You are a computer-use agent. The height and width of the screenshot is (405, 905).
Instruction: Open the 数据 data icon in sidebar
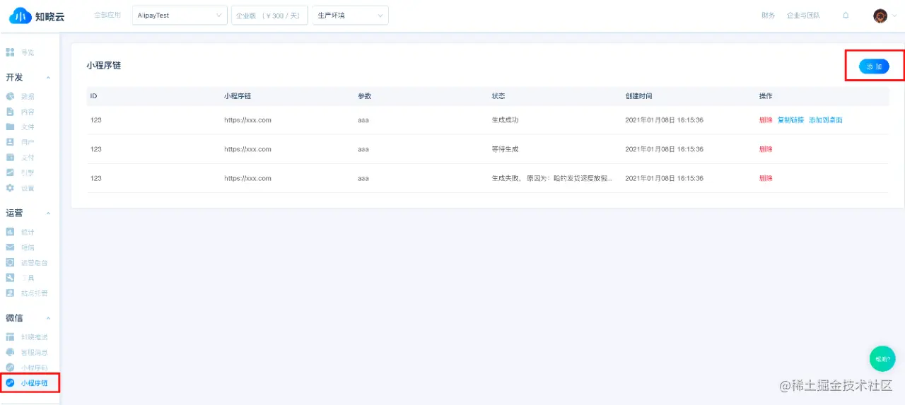pyautogui.click(x=10, y=97)
